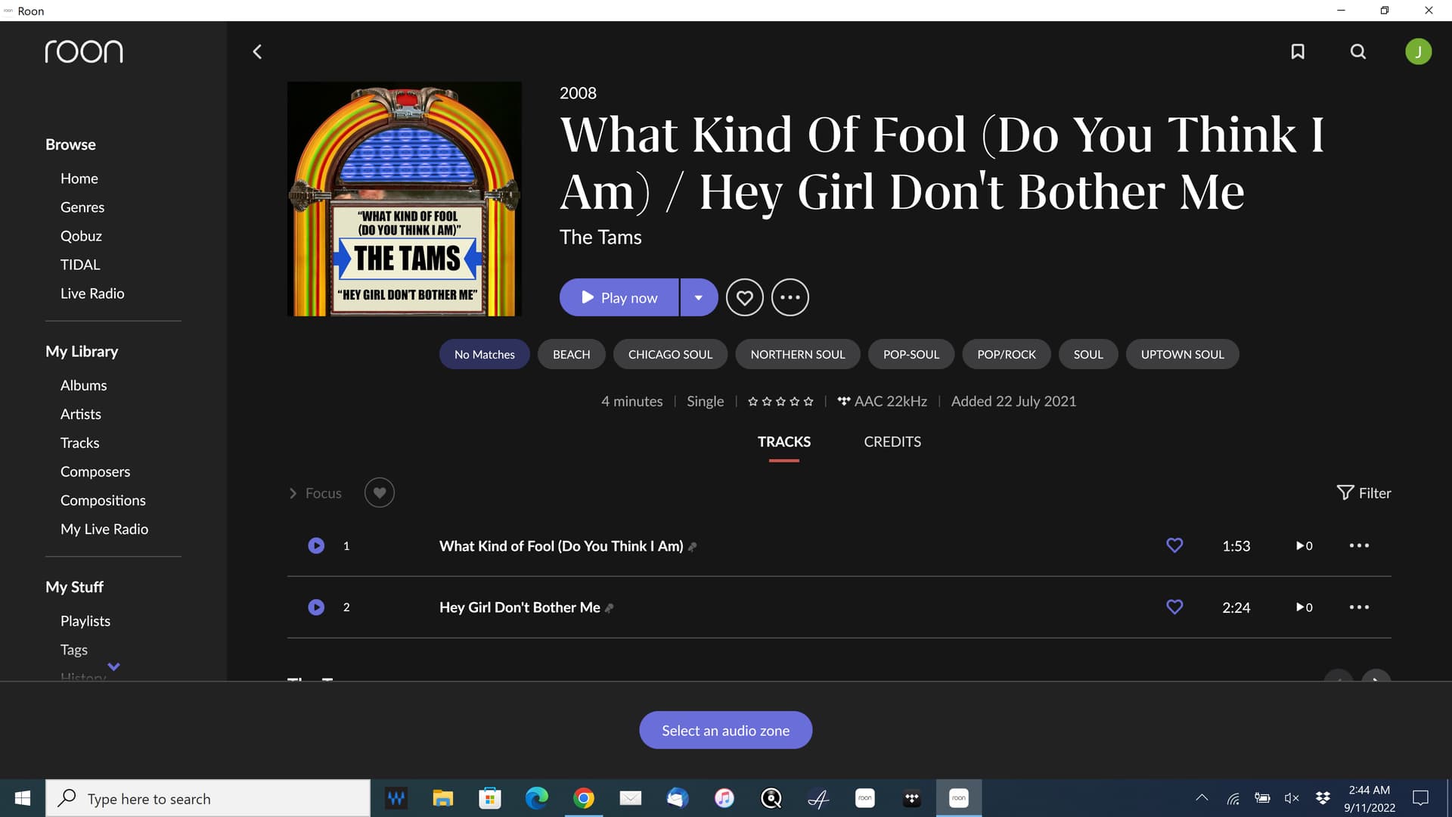Play track 1 What Kind of Fool
This screenshot has width=1452, height=817.
(x=316, y=545)
